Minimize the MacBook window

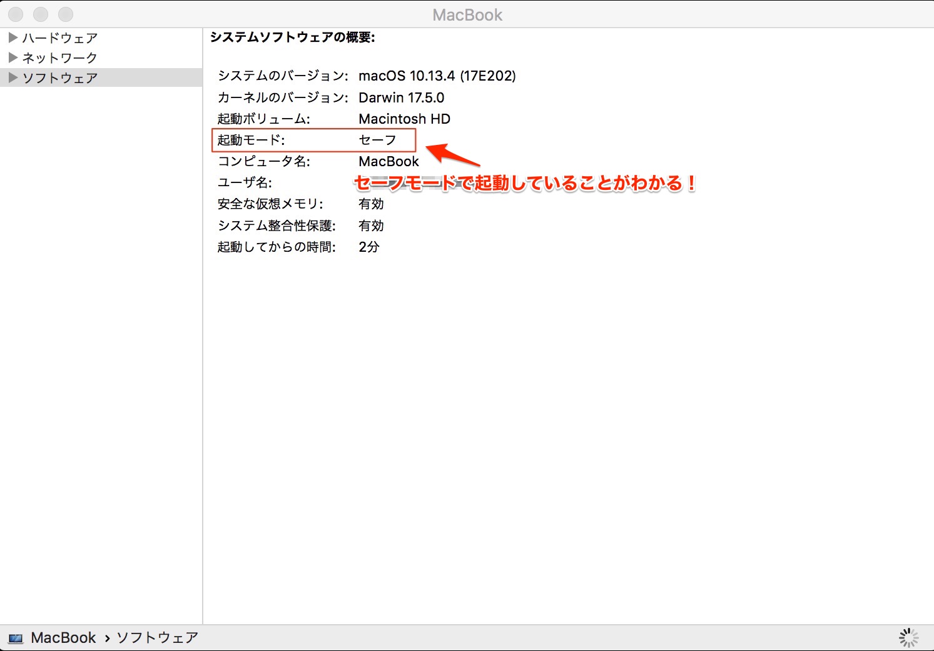click(41, 14)
